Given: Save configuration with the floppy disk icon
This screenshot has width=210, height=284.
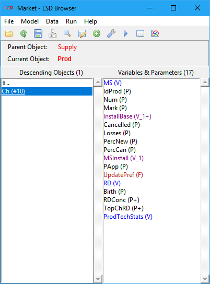Looking at the screenshot, I should click(38, 34).
